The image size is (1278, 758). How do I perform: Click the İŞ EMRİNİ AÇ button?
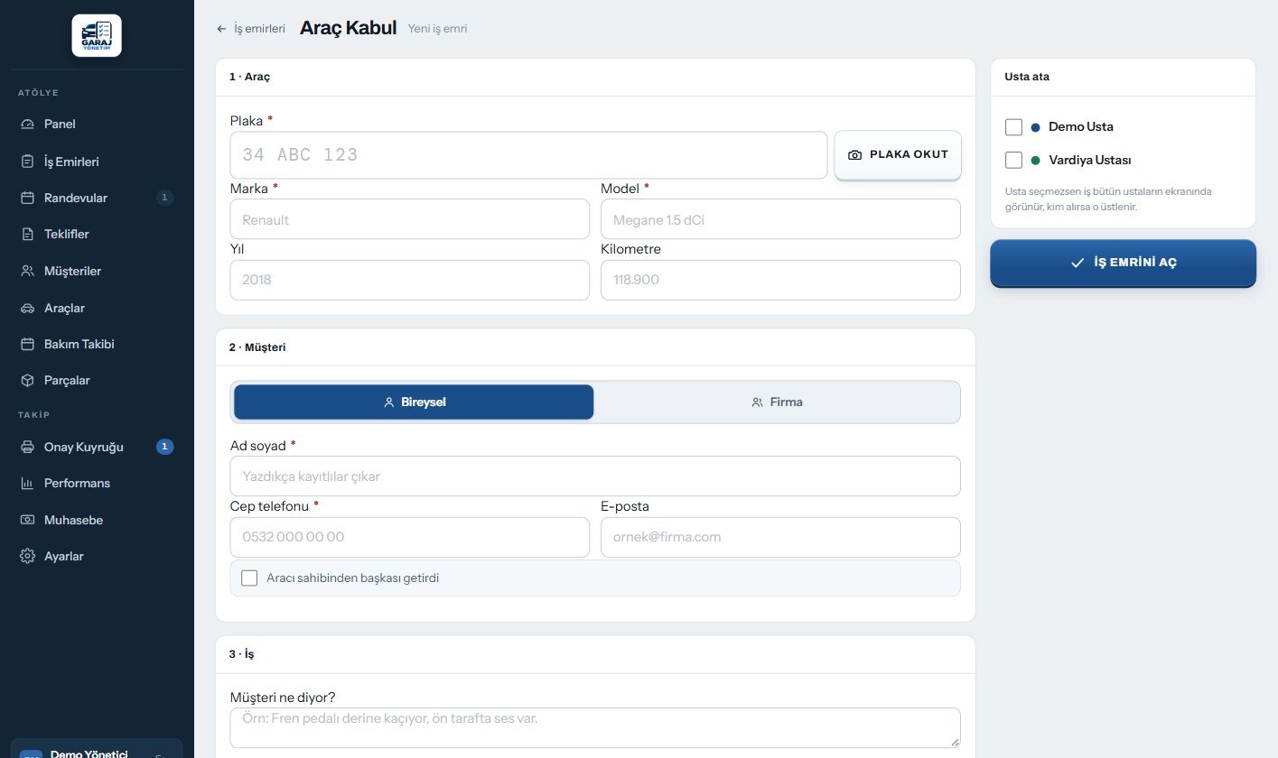pos(1123,263)
